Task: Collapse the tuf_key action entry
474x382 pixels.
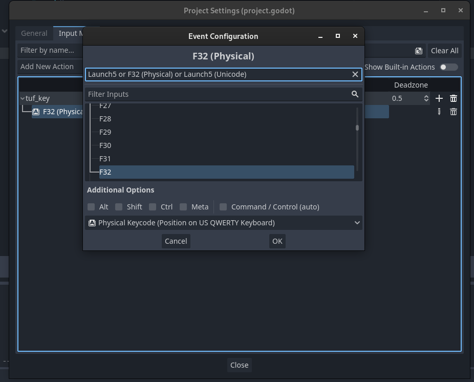Action: 22,98
